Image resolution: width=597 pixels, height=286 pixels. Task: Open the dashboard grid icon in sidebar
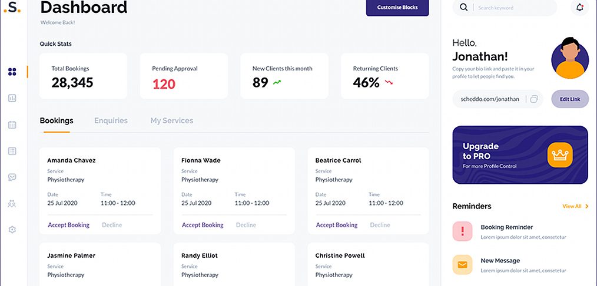12,72
